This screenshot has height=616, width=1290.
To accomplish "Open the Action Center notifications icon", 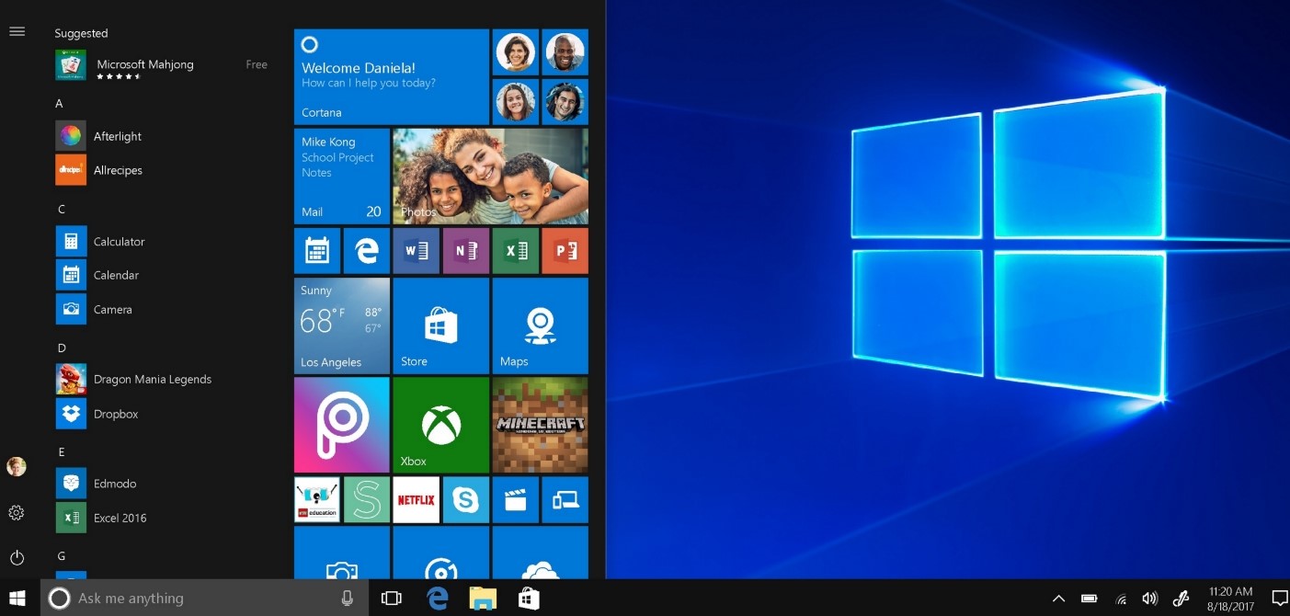I will point(1279,599).
